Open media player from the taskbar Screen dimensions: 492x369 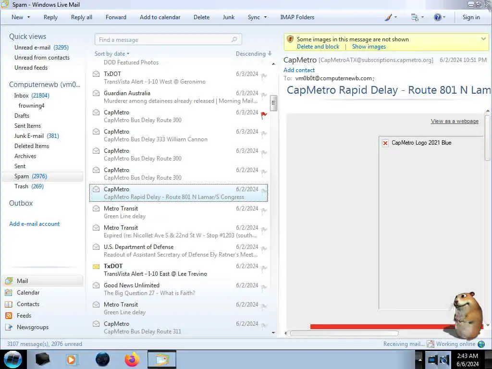pos(72,359)
